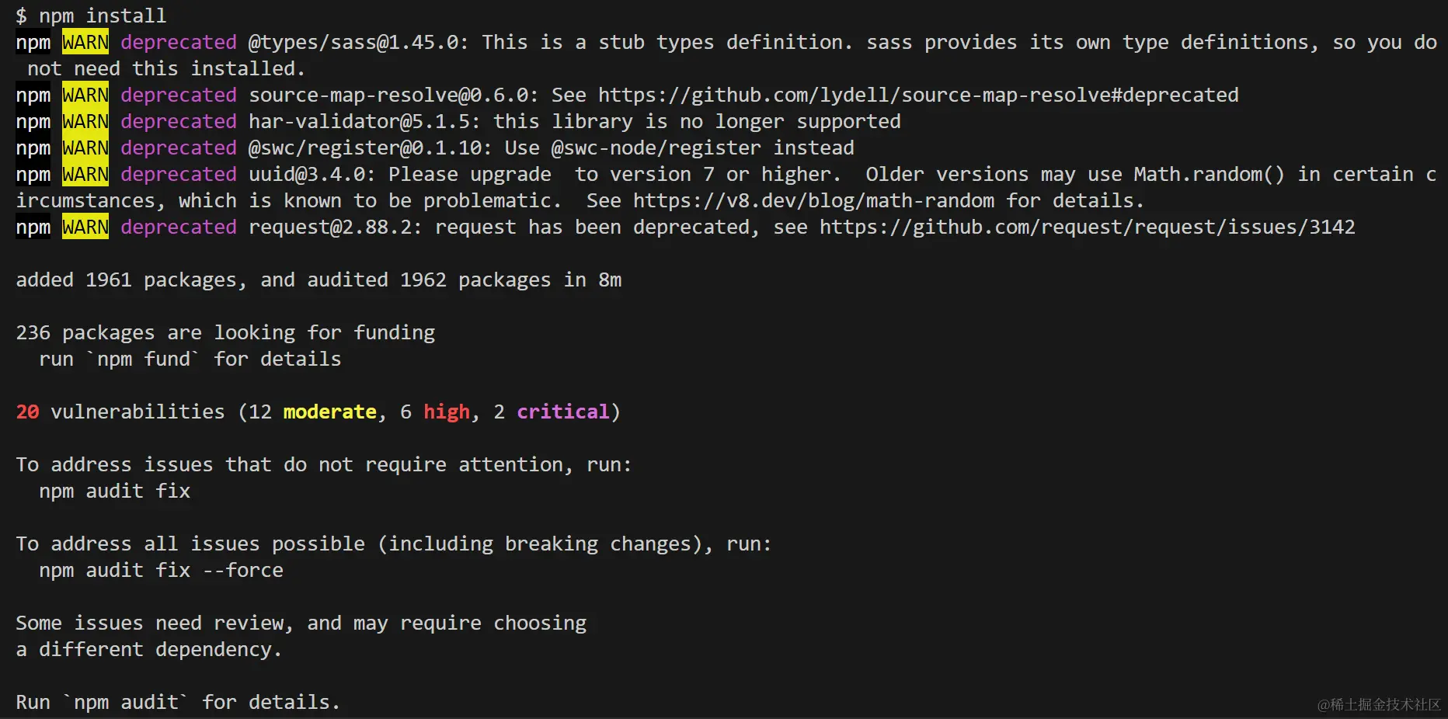The height and width of the screenshot is (719, 1448).
Task: Click the red '20' vulnerabilities count
Action: tap(27, 412)
